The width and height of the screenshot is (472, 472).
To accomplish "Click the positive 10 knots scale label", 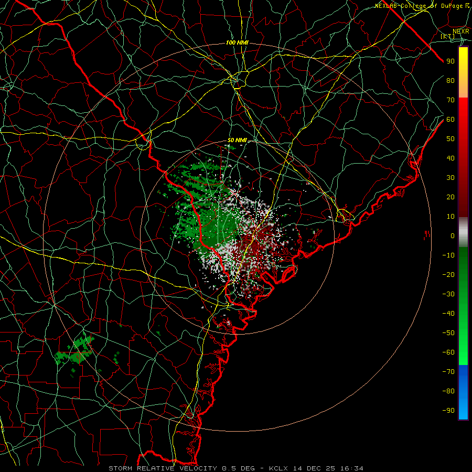I will point(450,217).
